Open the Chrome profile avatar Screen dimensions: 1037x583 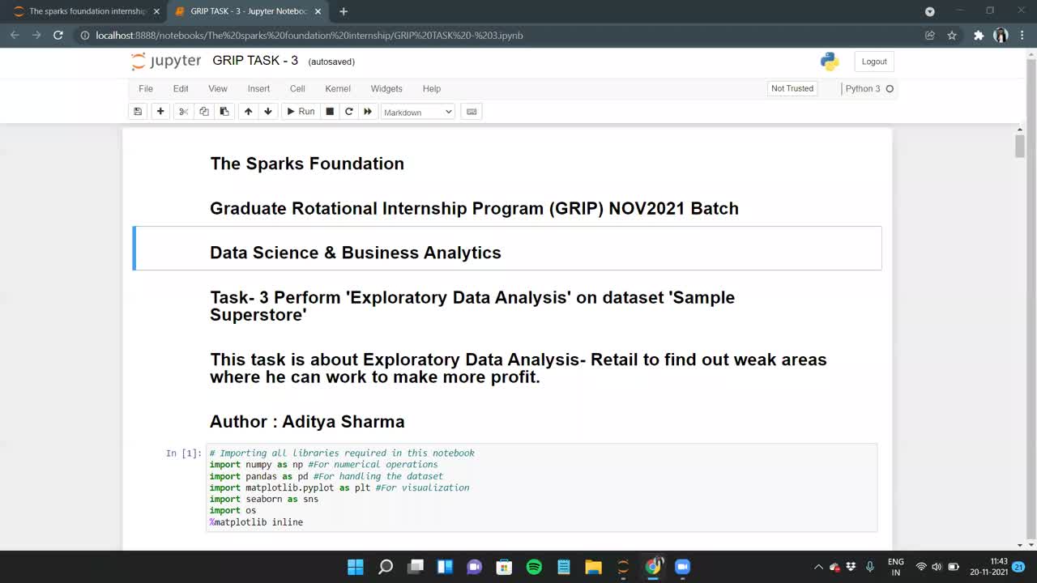[1001, 36]
